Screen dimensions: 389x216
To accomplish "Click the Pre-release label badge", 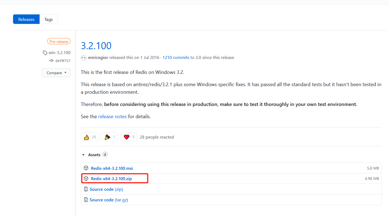I will (x=59, y=42).
